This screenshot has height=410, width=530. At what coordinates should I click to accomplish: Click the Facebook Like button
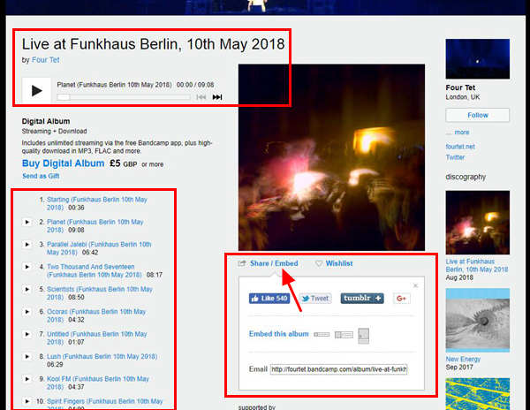click(x=269, y=298)
